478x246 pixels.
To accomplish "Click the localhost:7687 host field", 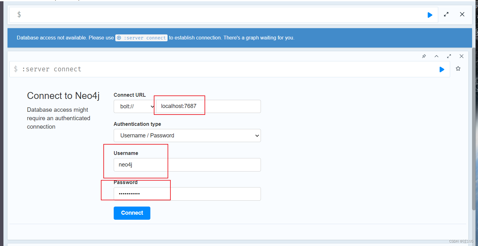I will pos(208,106).
